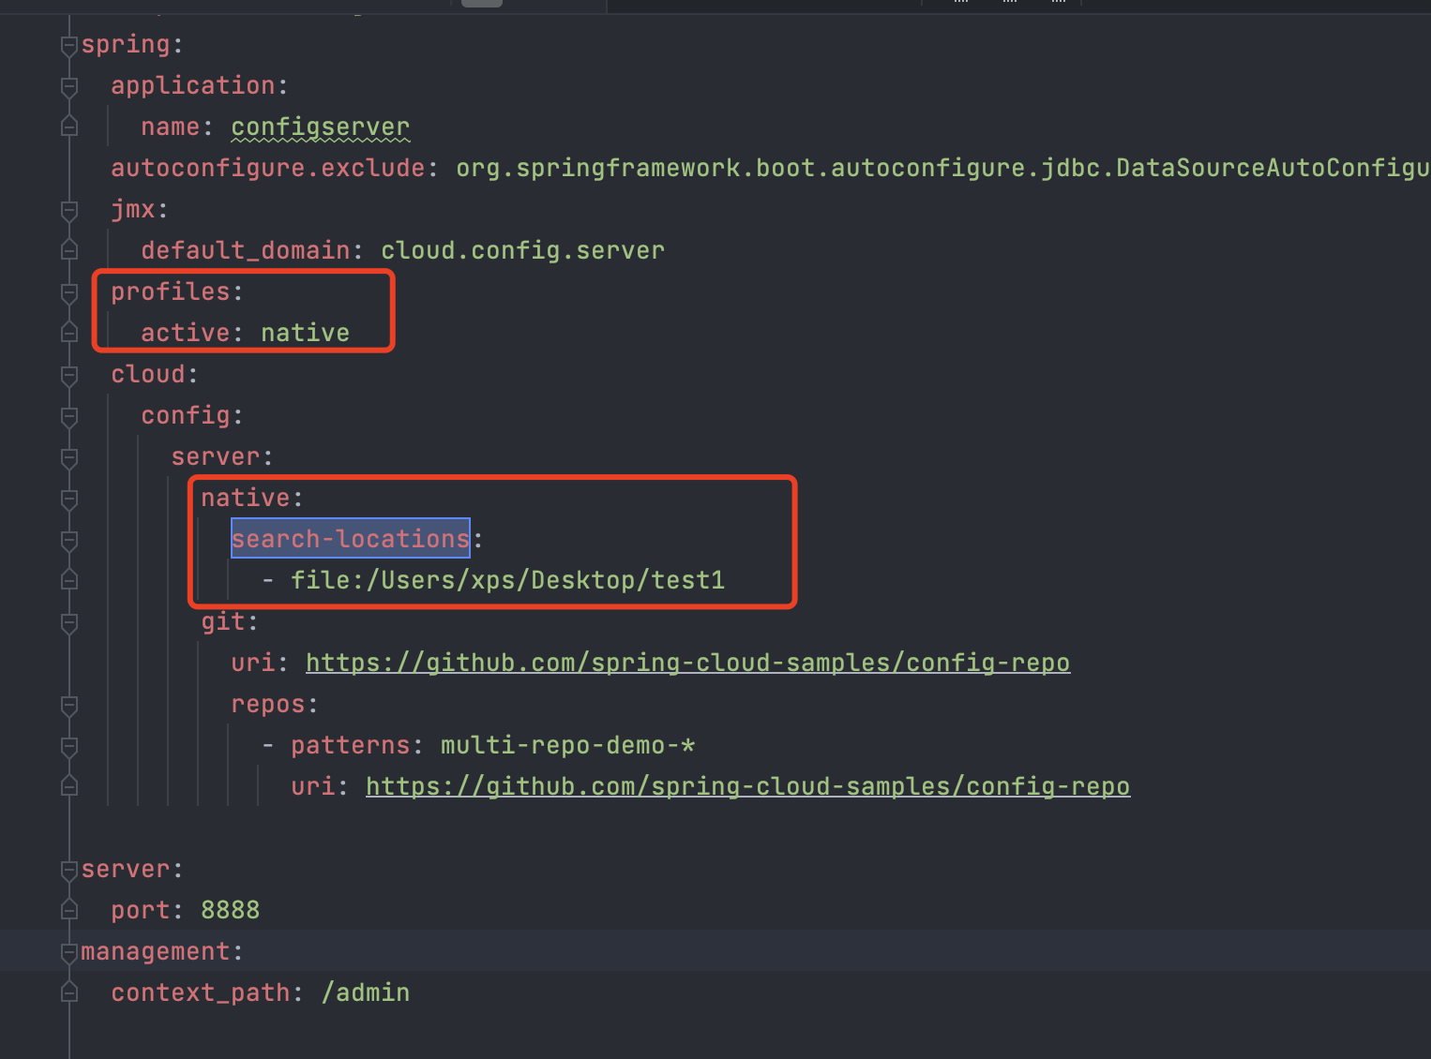Place cursor on the configserver name value
Image resolution: width=1431 pixels, height=1059 pixels.
[320, 127]
